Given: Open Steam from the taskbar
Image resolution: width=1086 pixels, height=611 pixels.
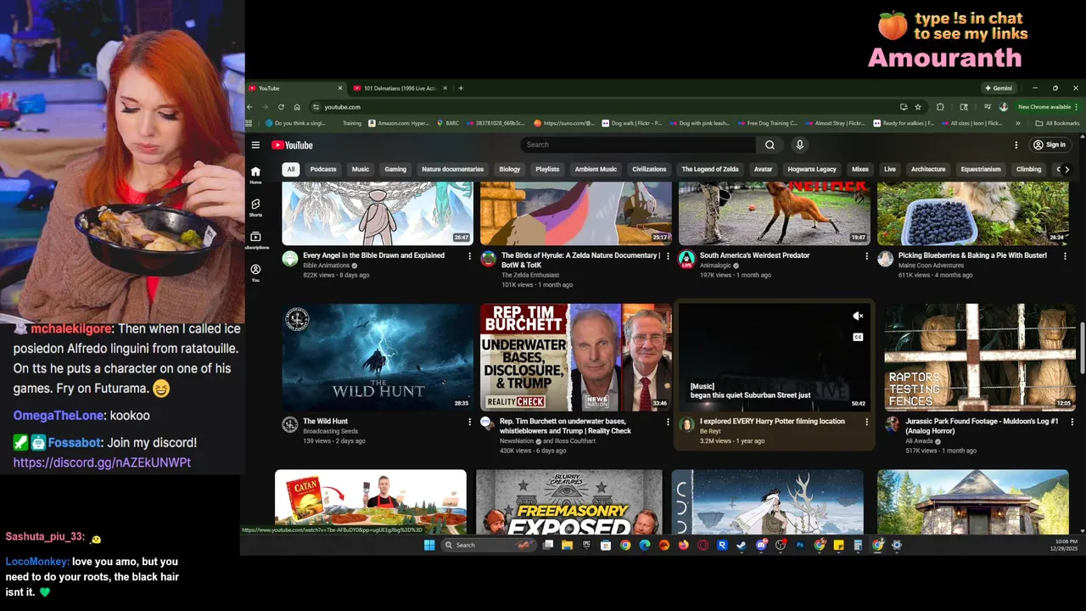Looking at the screenshot, I should [x=742, y=545].
